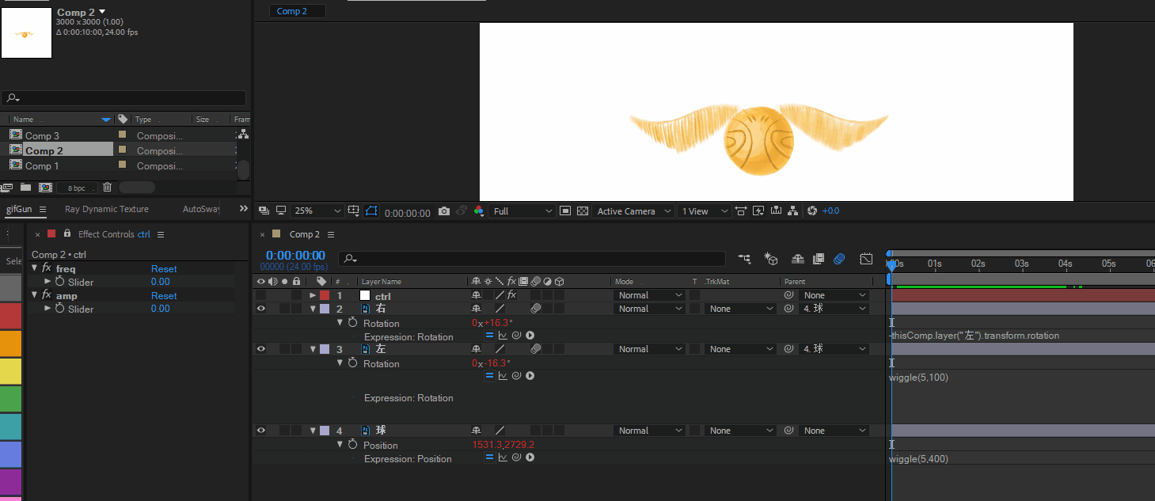Open the 25% magnification dropdown
1155x501 pixels.
coord(317,211)
